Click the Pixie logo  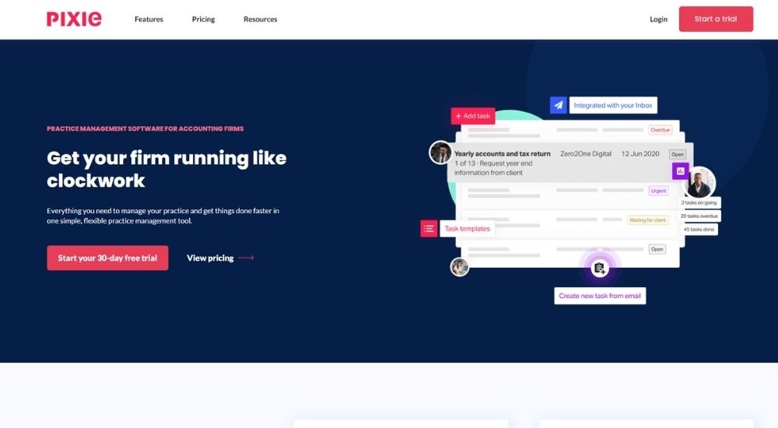pos(74,19)
